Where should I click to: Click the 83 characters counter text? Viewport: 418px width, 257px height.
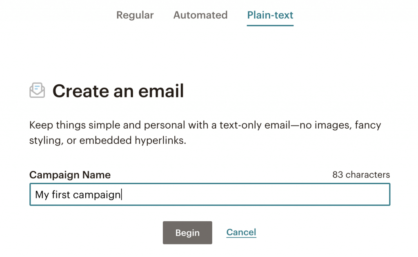[x=361, y=175]
